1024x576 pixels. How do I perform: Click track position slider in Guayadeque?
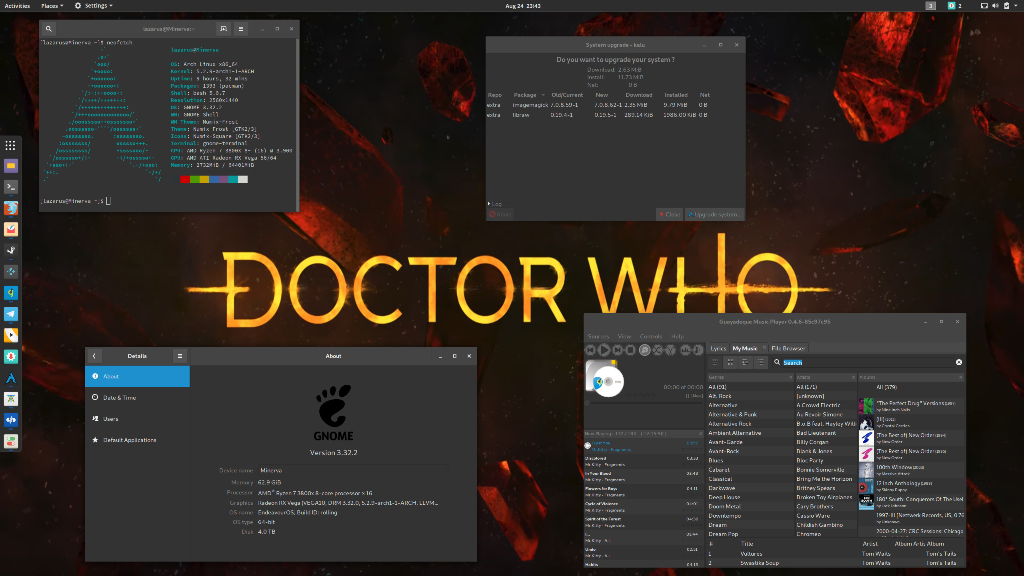click(x=643, y=403)
